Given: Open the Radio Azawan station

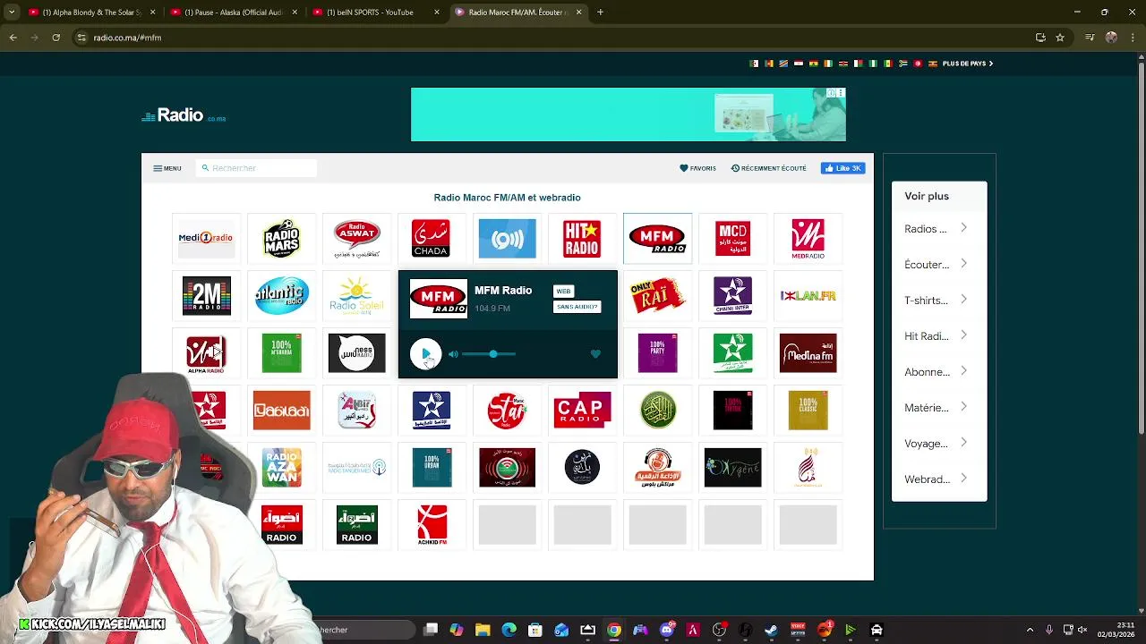Looking at the screenshot, I should (281, 467).
